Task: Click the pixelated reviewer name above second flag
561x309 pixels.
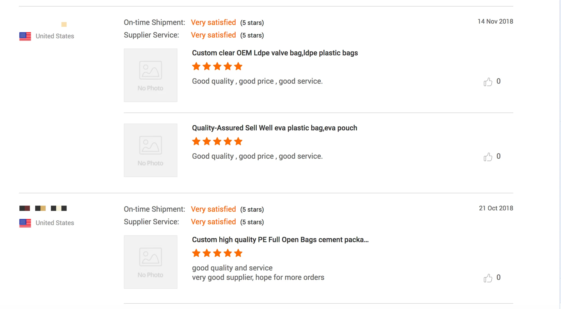Action: 43,208
